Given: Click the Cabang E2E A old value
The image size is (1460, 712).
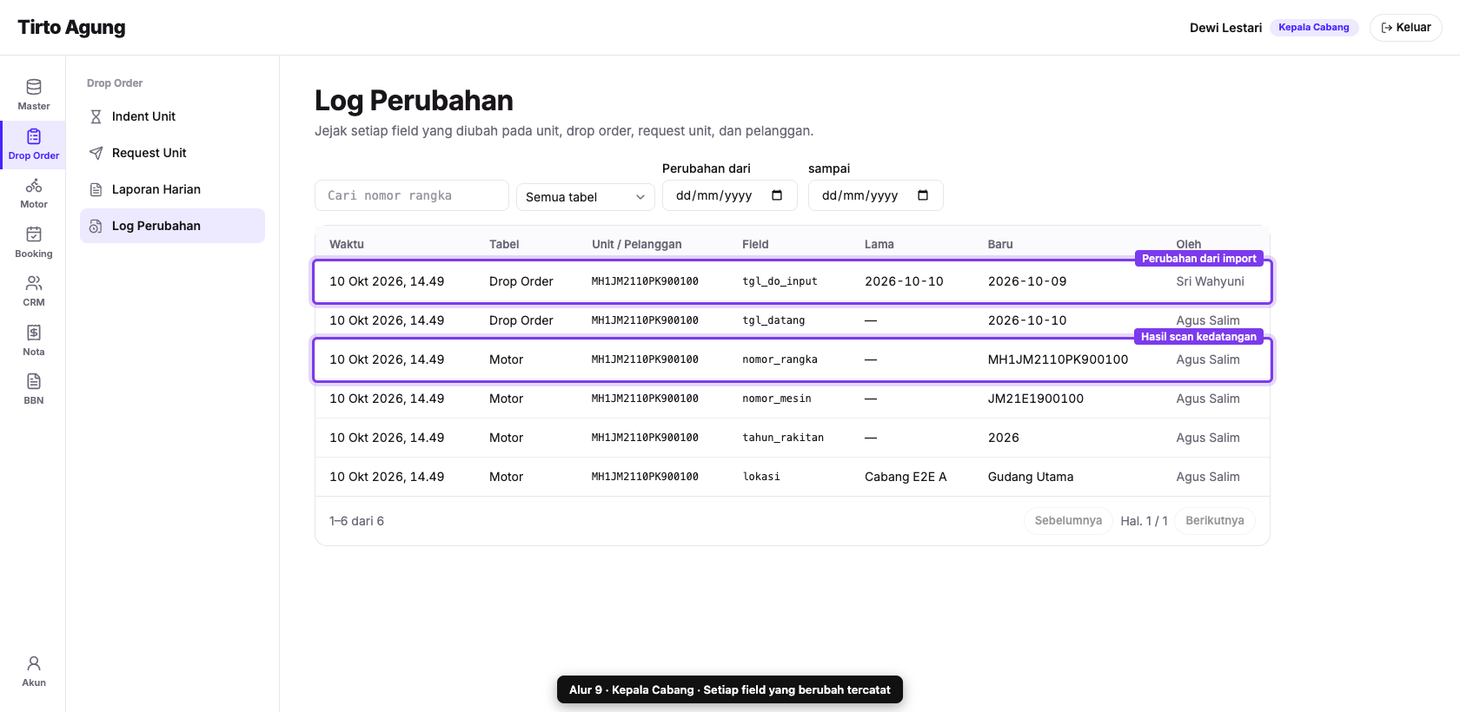Looking at the screenshot, I should click(x=906, y=477).
